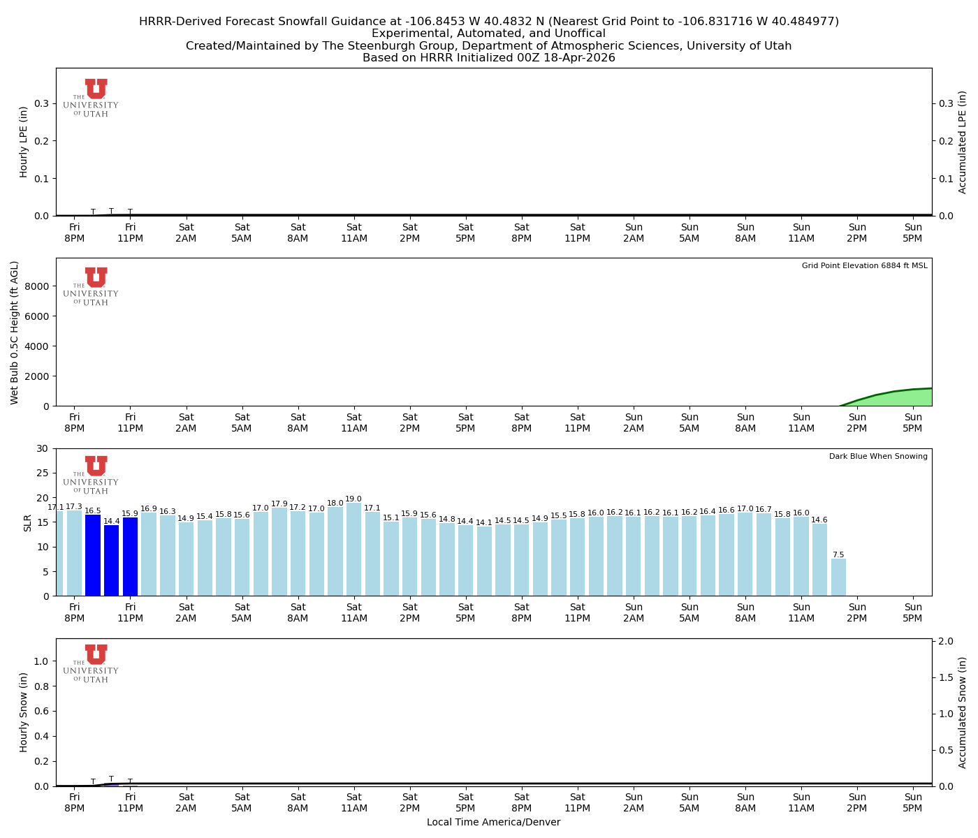Click the 'Accumulated Snow (in)' axis label
Image resolution: width=978 pixels, height=838 pixels.
click(963, 712)
